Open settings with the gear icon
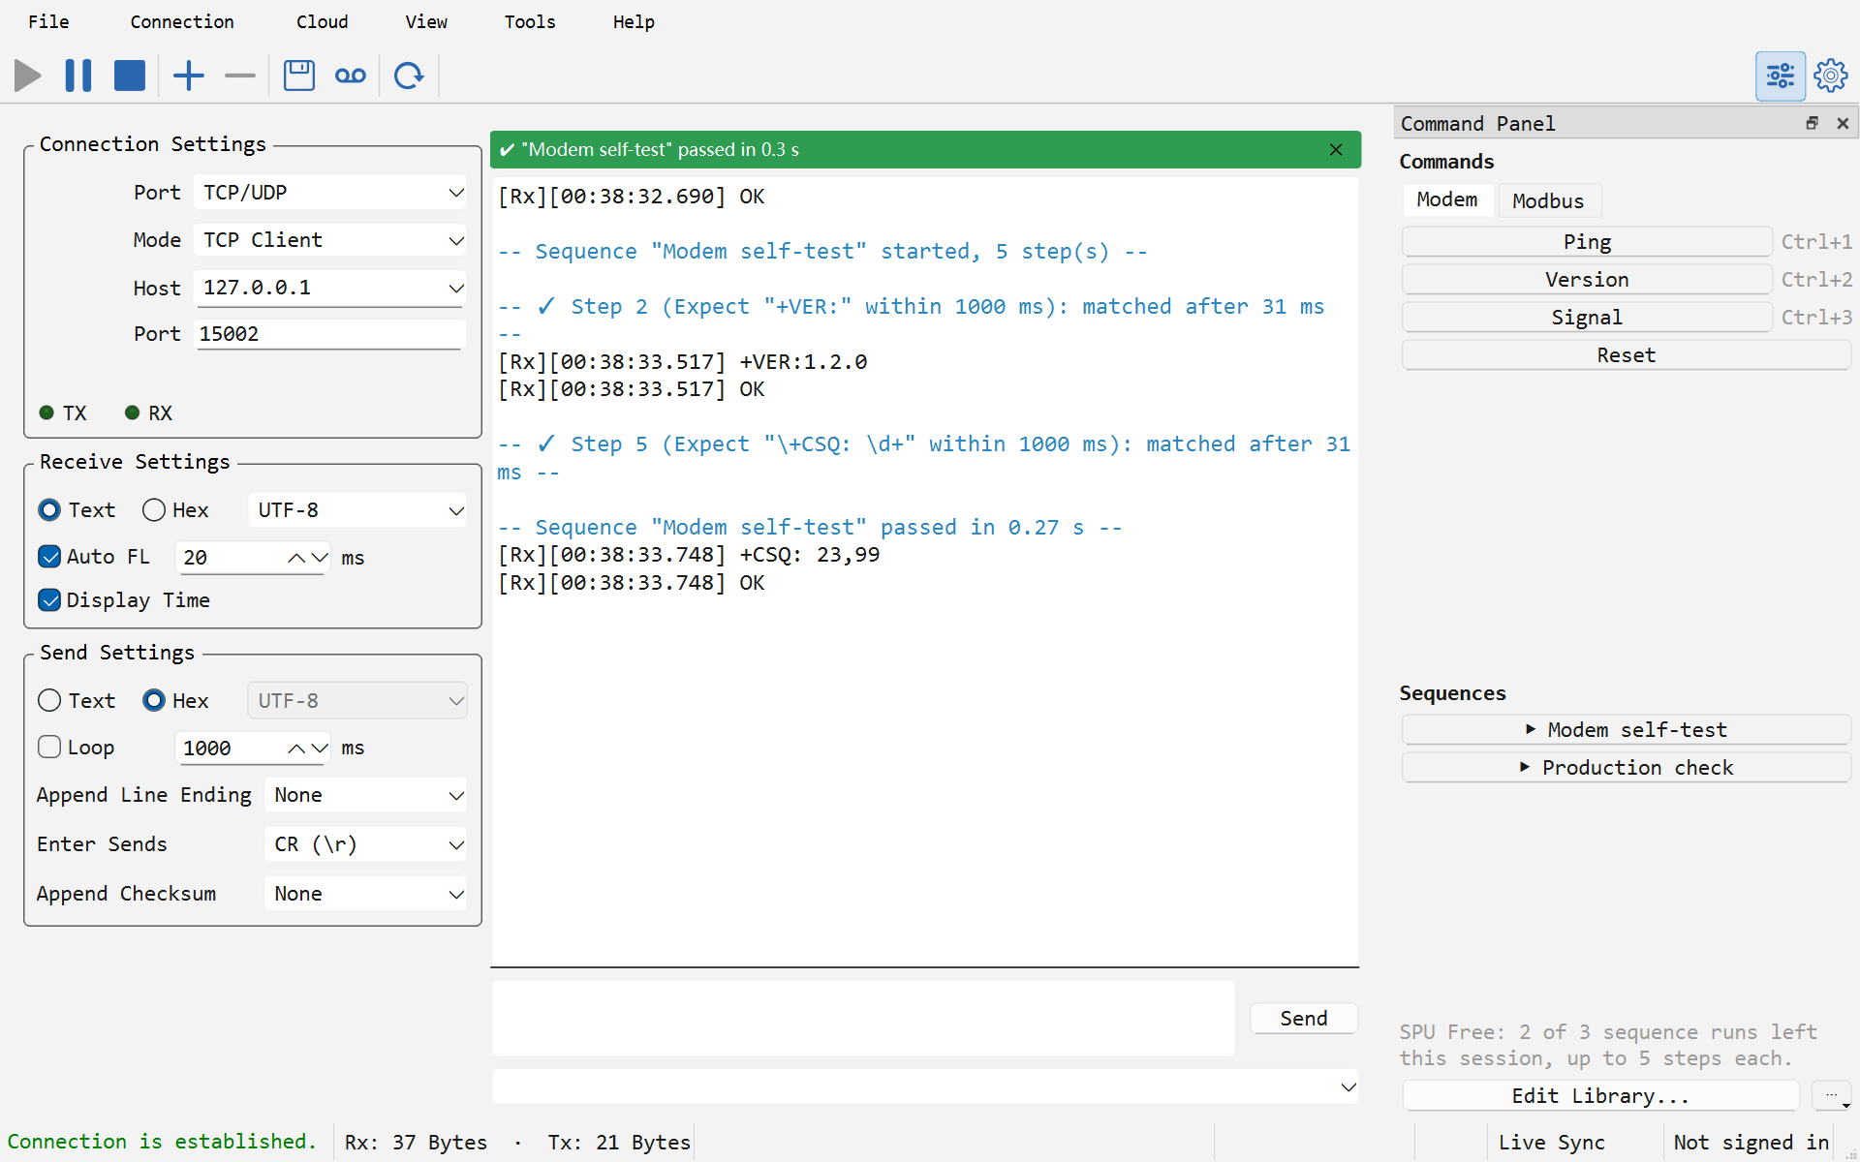The height and width of the screenshot is (1162, 1860). pyautogui.click(x=1831, y=76)
